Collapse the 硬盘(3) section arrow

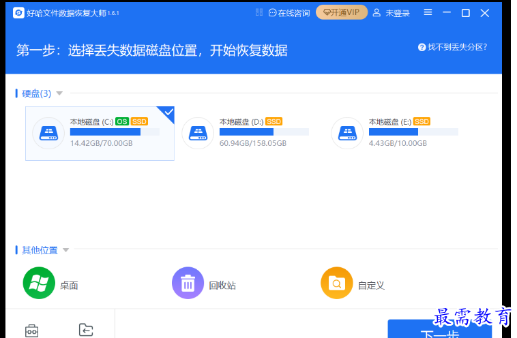pyautogui.click(x=59, y=93)
